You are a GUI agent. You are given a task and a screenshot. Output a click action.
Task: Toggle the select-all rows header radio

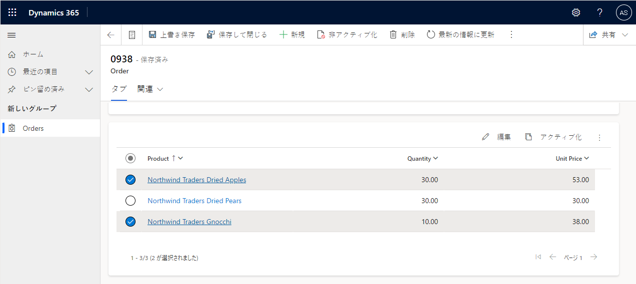point(130,158)
